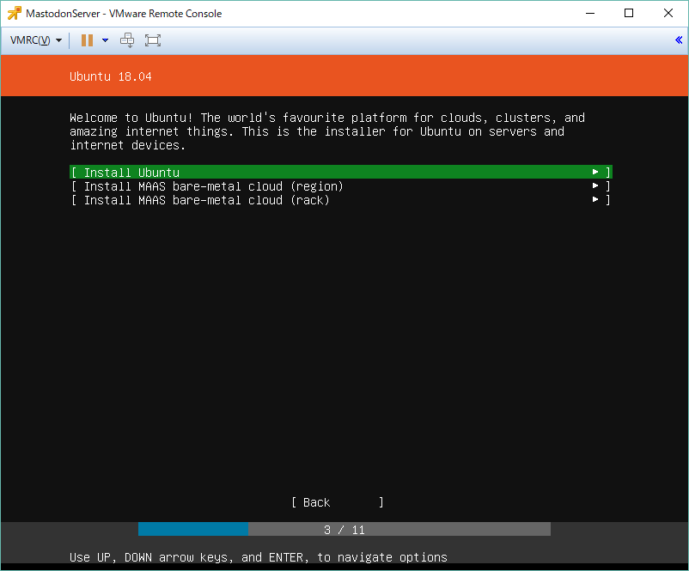This screenshot has height=571, width=689.
Task: Pause the virtual machine
Action: [87, 40]
